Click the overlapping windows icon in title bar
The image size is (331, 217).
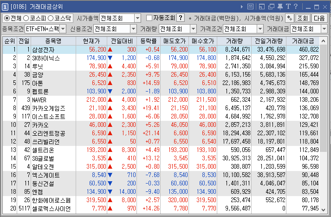tap(271, 7)
